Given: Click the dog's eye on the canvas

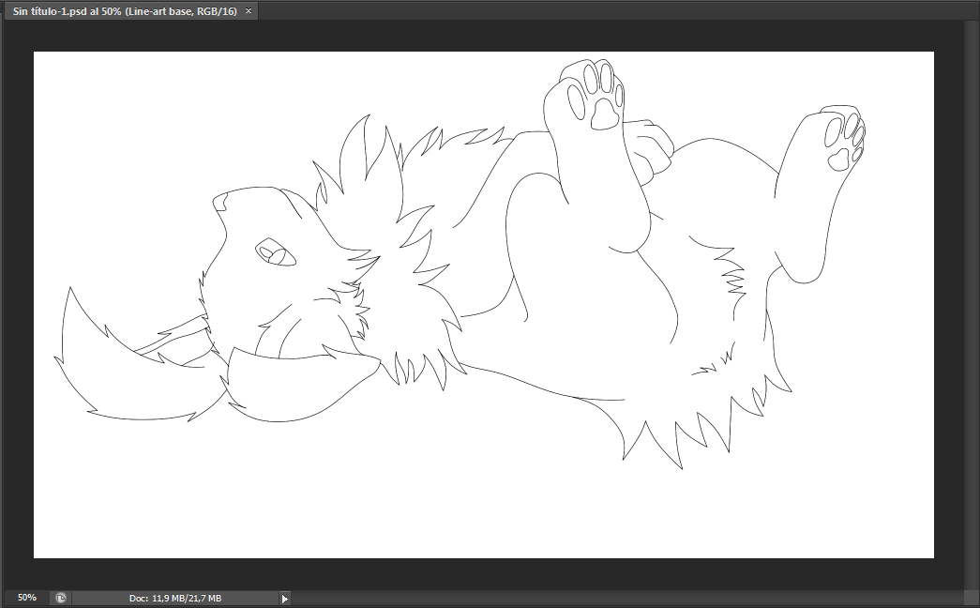Looking at the screenshot, I should pos(276,253).
